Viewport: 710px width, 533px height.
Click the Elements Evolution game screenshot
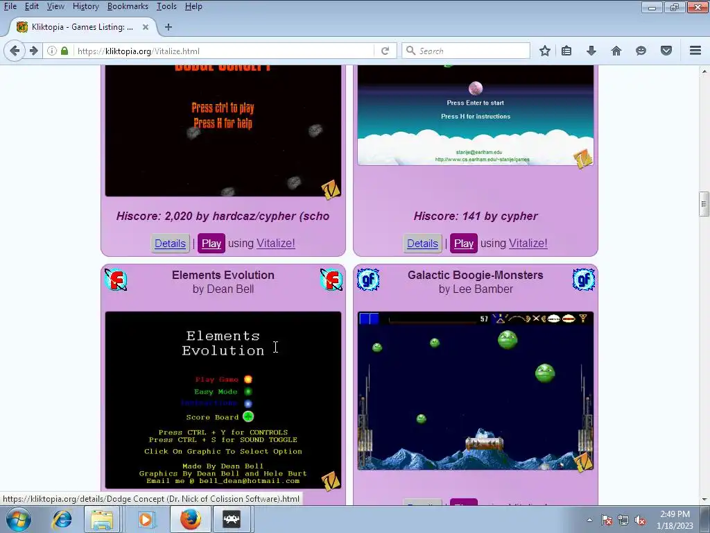[x=223, y=400]
